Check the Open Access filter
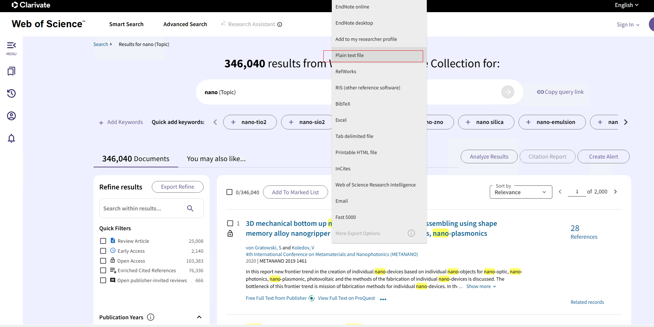The image size is (654, 327). click(x=103, y=261)
